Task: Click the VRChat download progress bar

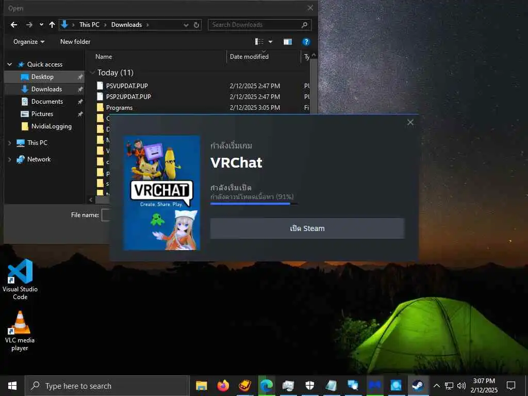Action: (x=254, y=204)
